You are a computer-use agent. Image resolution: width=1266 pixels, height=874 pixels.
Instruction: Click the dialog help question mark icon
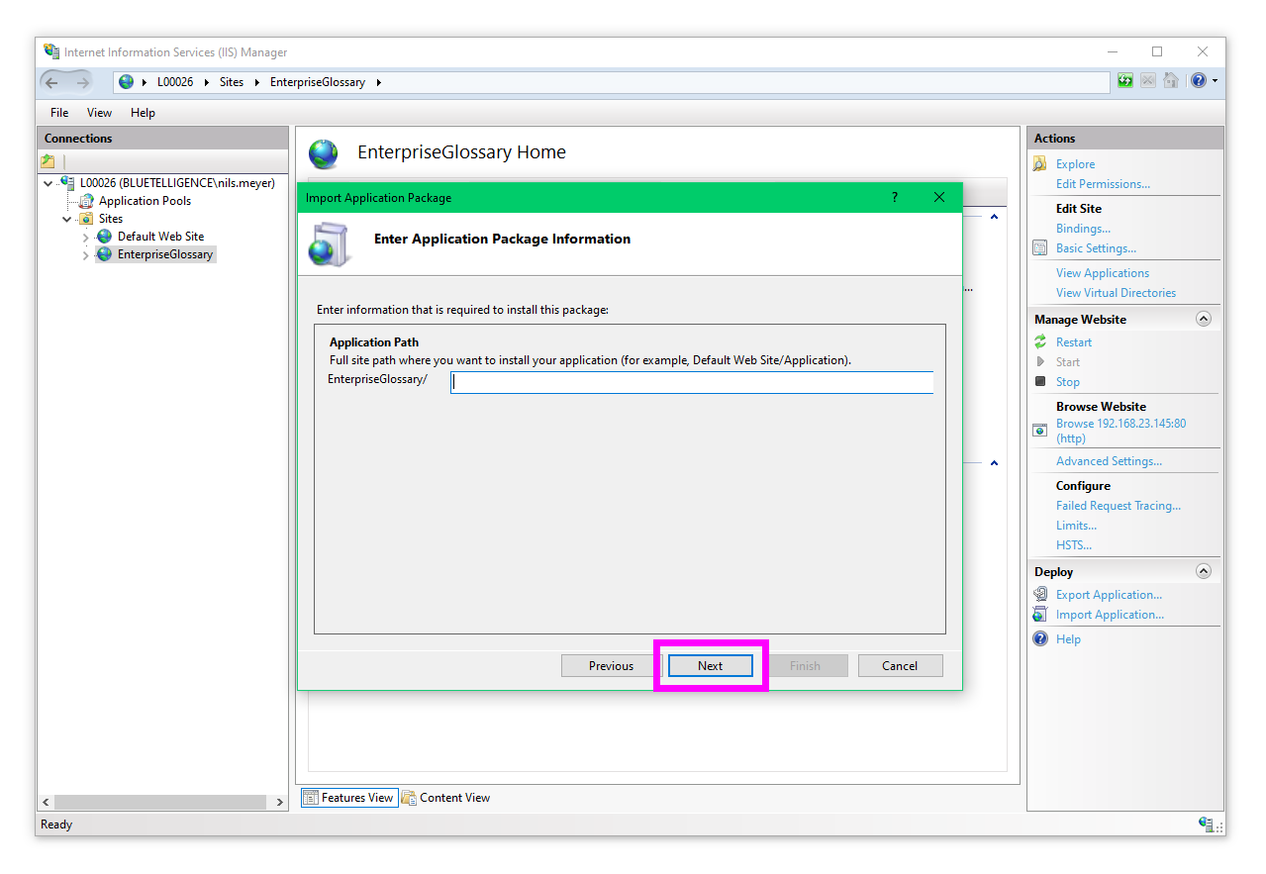[x=895, y=198]
